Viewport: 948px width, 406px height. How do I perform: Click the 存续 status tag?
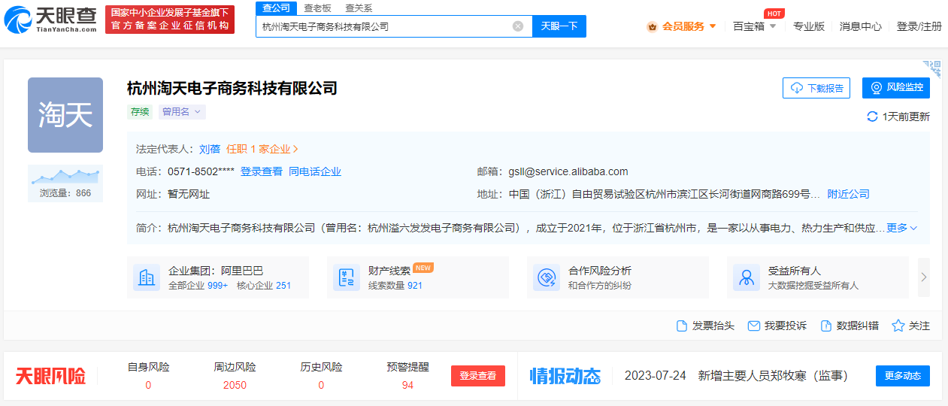click(140, 112)
